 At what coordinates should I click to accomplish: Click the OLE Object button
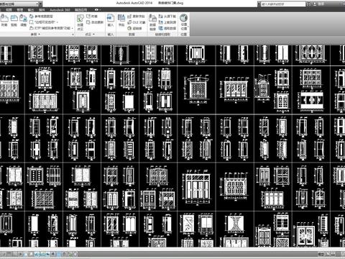point(137,22)
